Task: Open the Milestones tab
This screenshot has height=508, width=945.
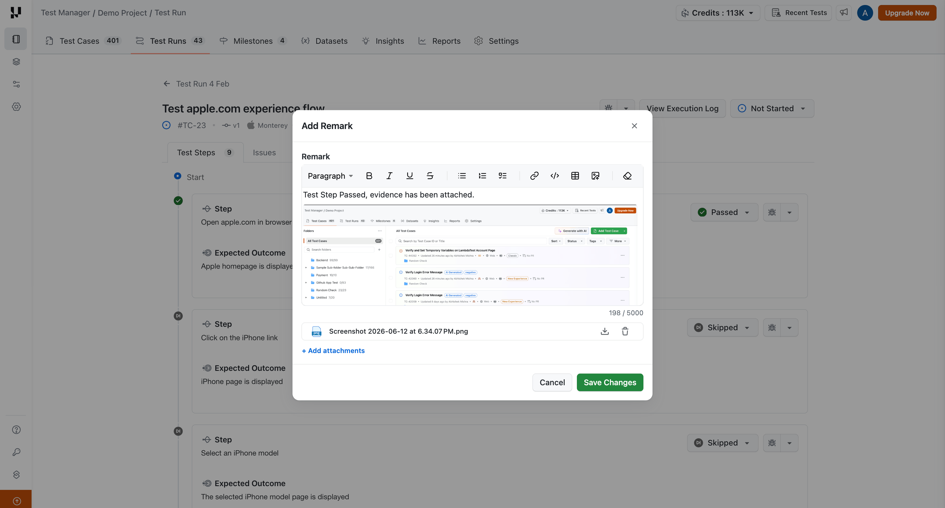Action: [252, 41]
